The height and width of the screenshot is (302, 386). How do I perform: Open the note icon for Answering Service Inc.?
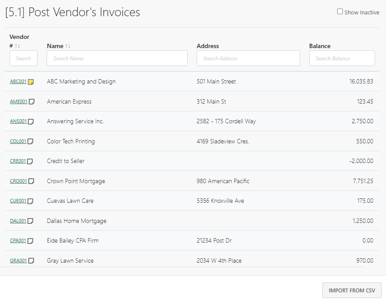(x=30, y=121)
